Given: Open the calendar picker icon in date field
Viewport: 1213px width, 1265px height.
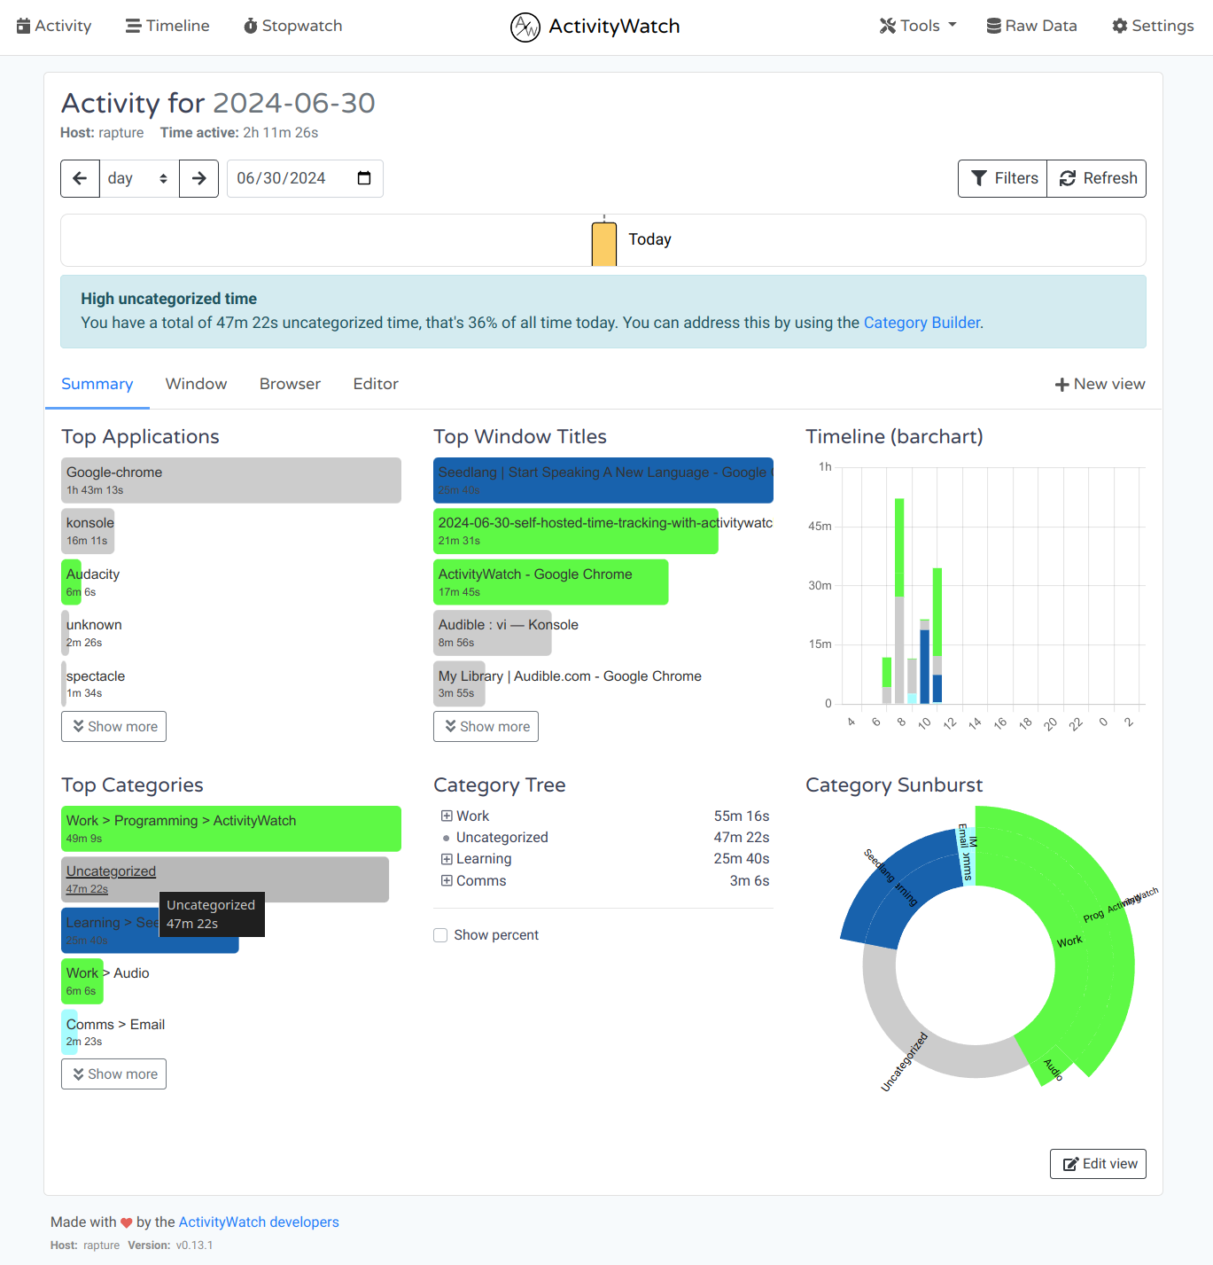Looking at the screenshot, I should [x=363, y=178].
